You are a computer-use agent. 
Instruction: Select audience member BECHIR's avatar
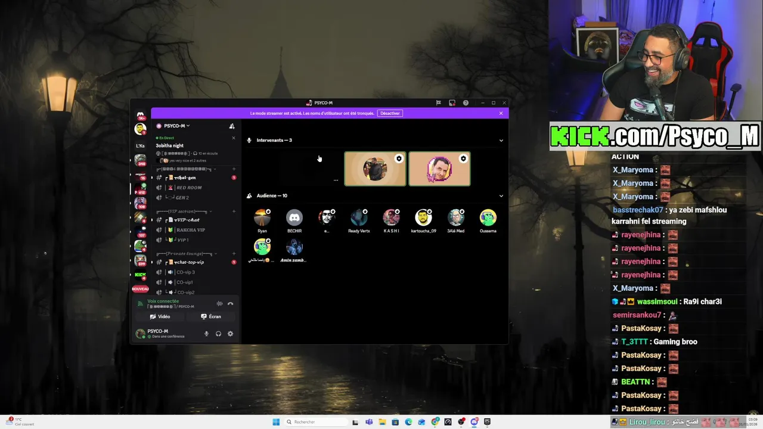294,217
